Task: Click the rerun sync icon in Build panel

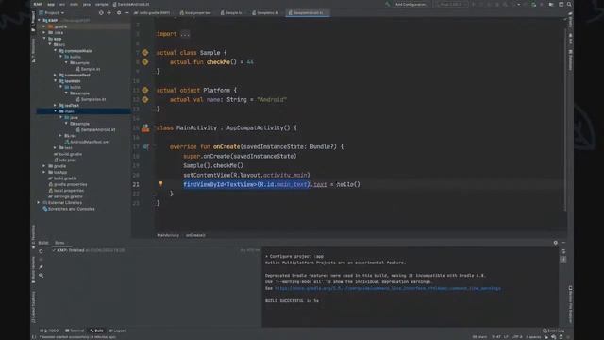Action: point(41,251)
